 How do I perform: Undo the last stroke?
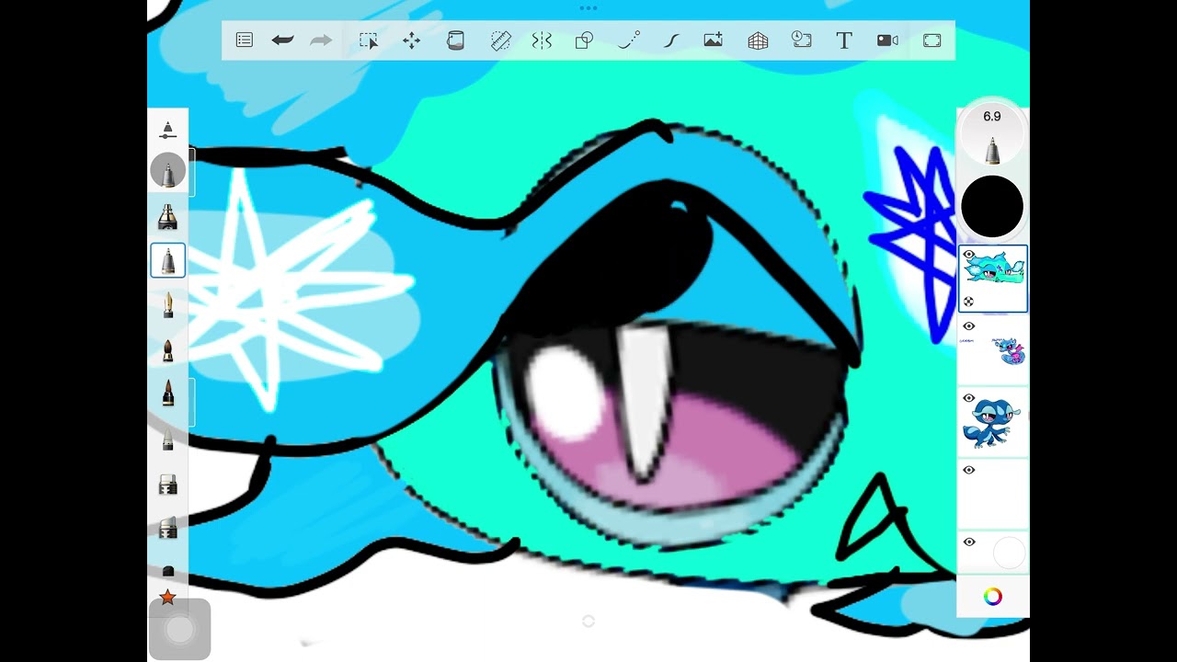pos(282,40)
